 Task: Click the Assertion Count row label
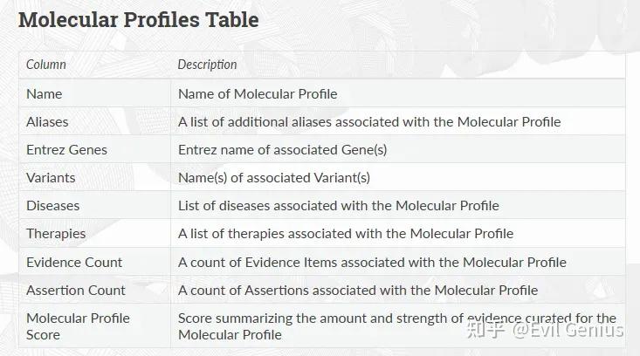coord(76,290)
